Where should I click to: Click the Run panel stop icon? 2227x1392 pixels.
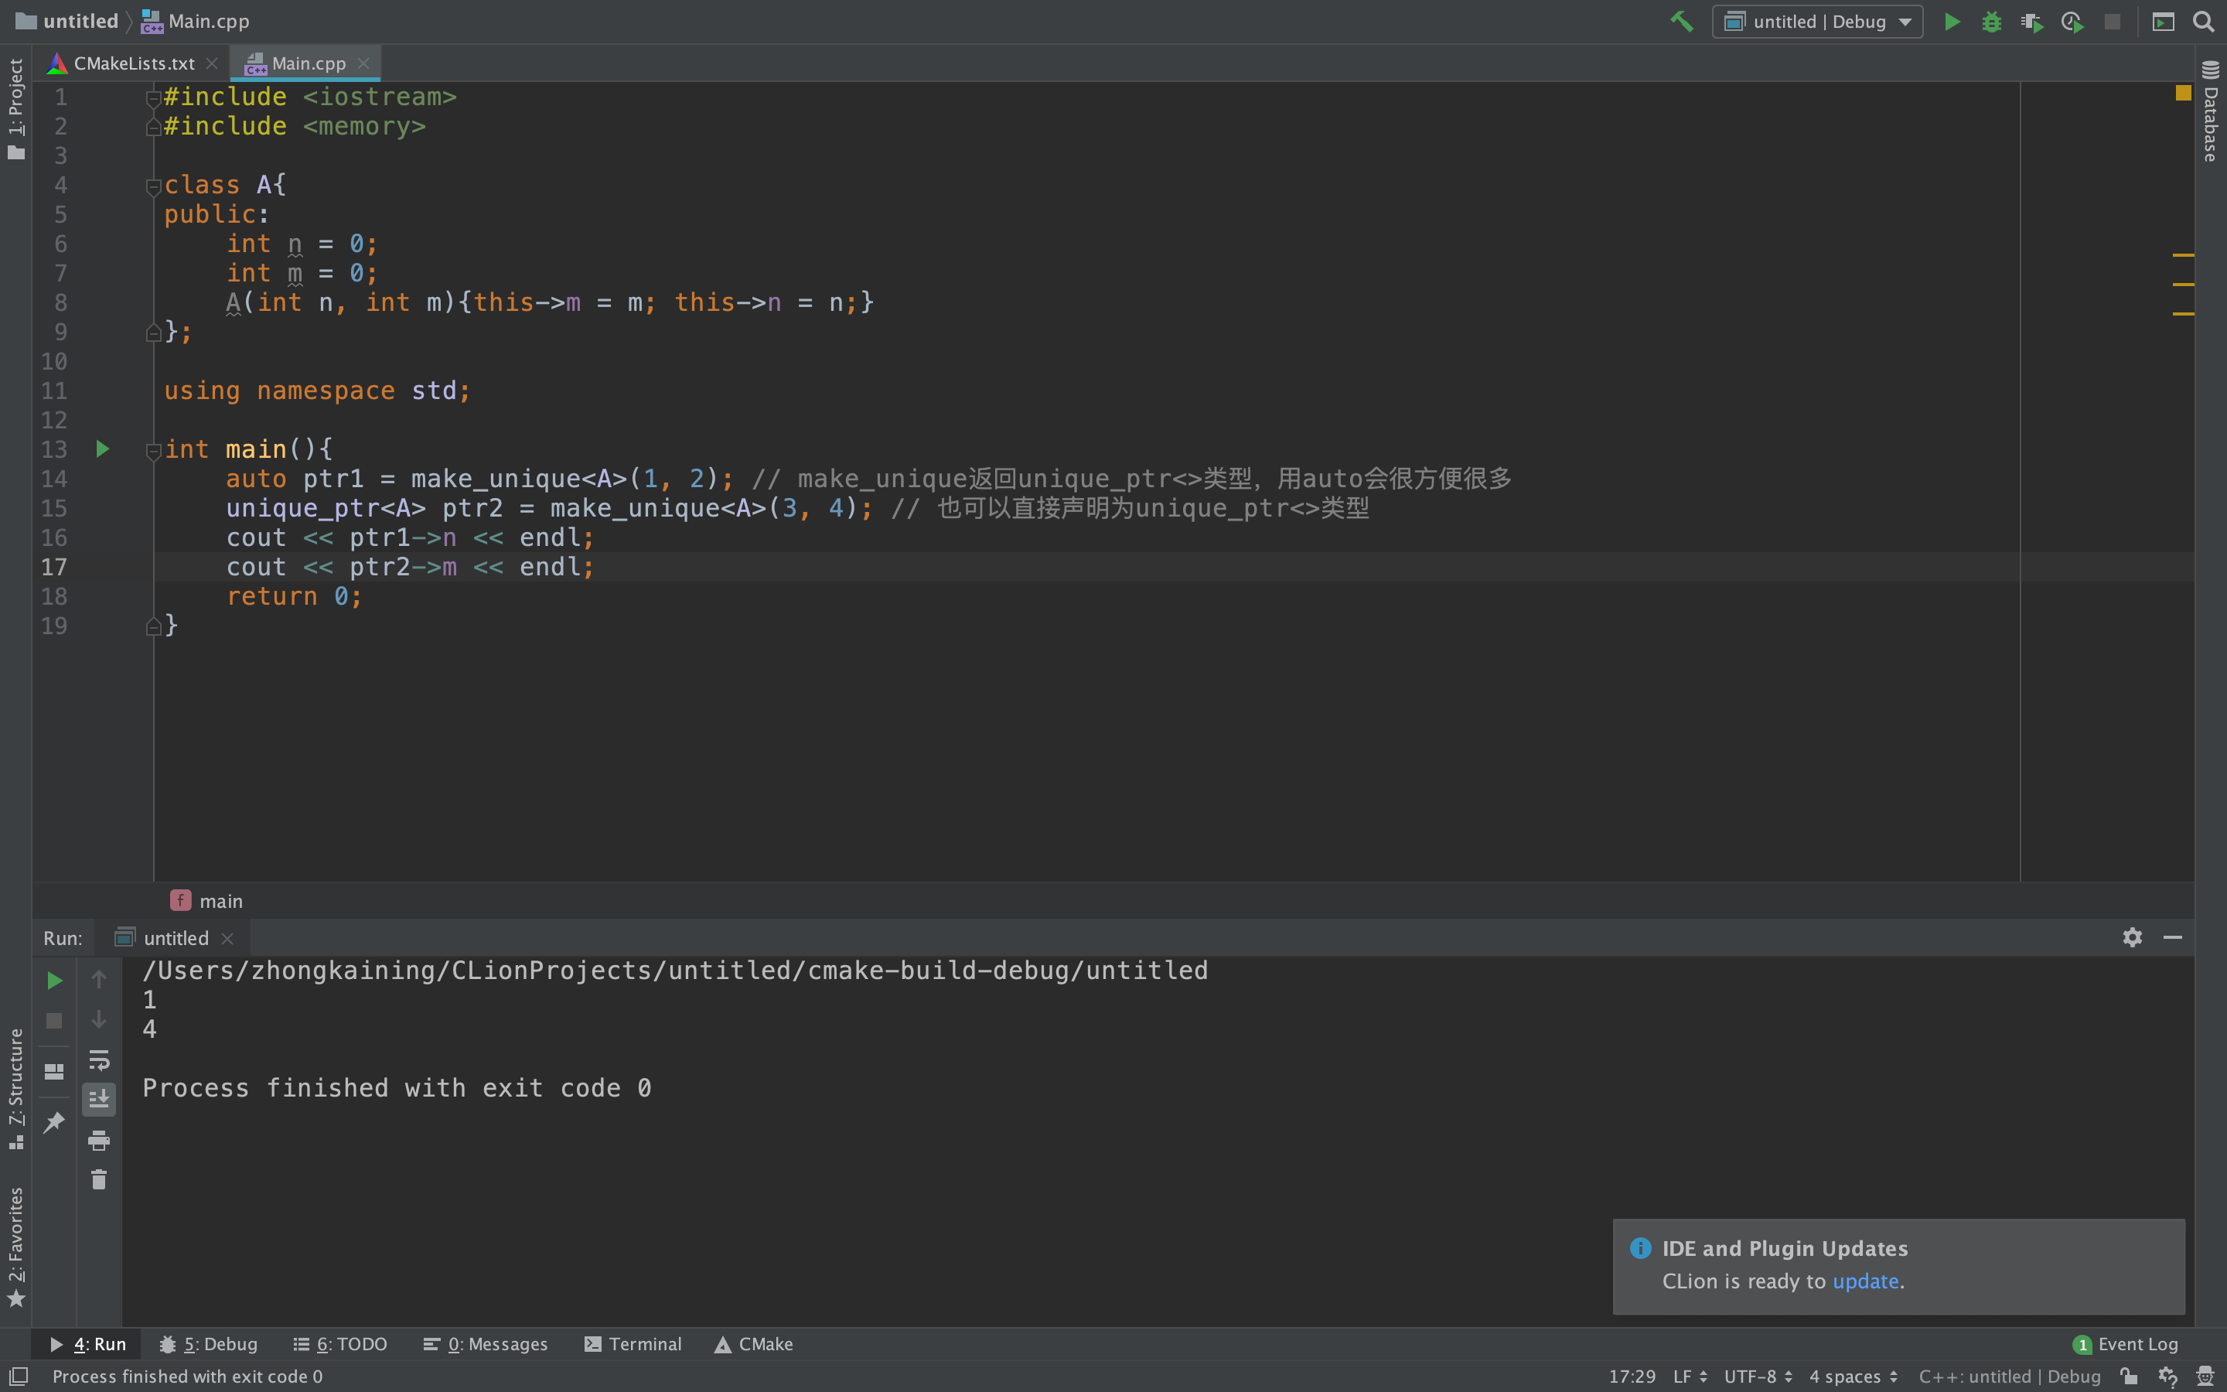pyautogui.click(x=54, y=1021)
